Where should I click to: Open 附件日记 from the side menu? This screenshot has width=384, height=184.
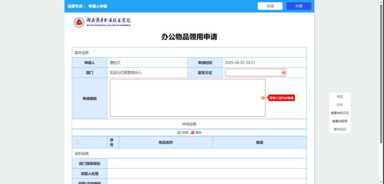[340, 129]
